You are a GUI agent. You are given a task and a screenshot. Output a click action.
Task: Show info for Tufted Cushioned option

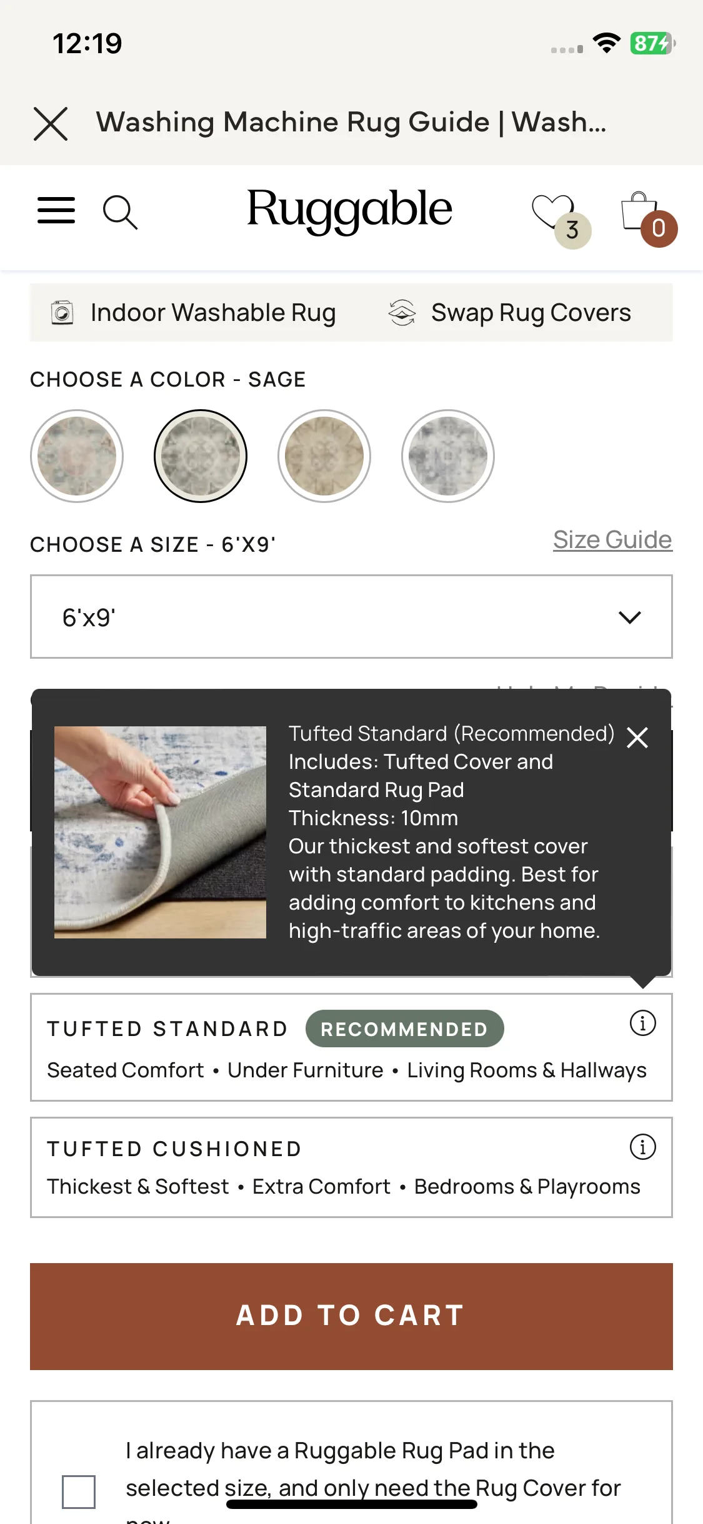coord(642,1147)
